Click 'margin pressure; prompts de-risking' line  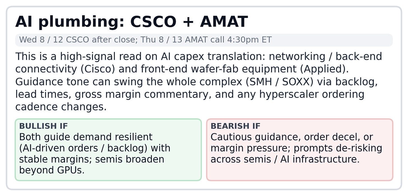point(296,148)
